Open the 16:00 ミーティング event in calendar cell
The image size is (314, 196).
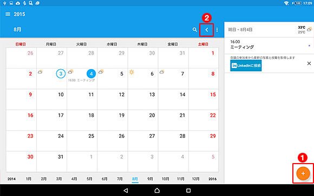click(x=81, y=80)
